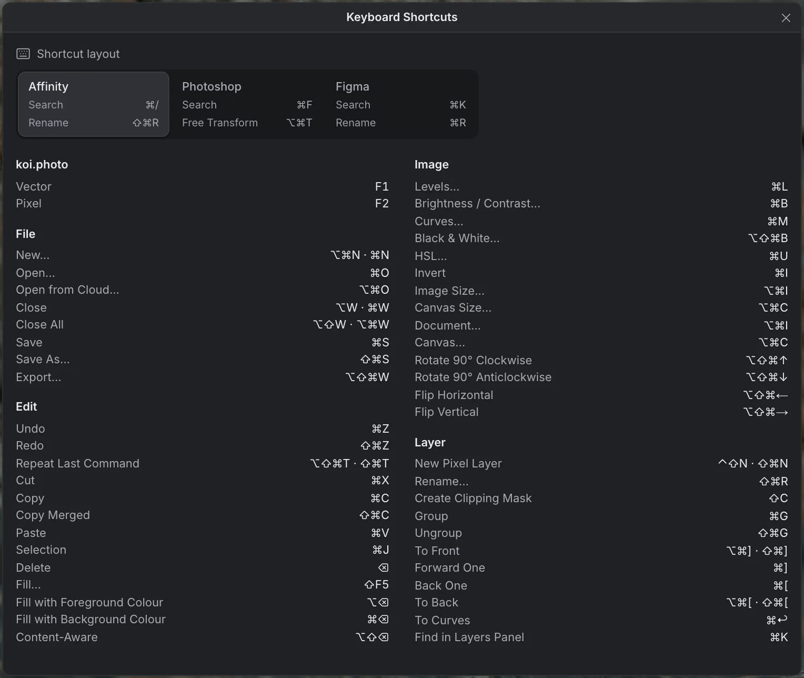
Task: Click the Rotate 90° Clockwise row
Action: 601,360
